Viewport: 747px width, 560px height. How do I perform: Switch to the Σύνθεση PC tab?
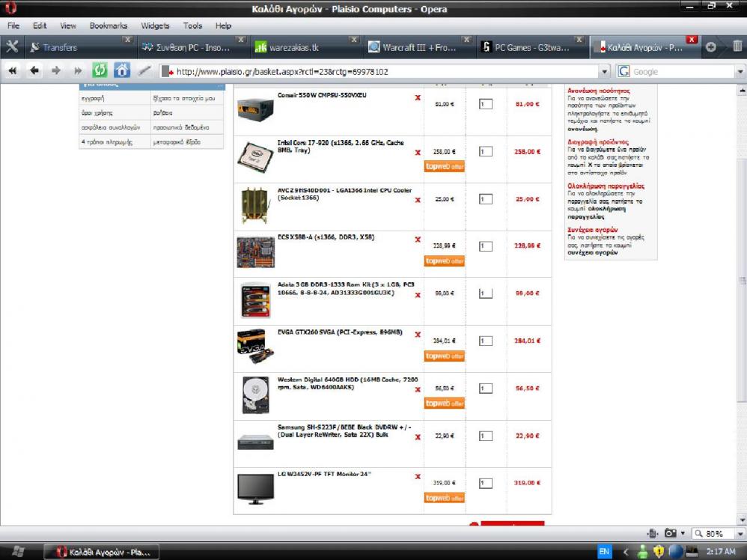(193, 47)
